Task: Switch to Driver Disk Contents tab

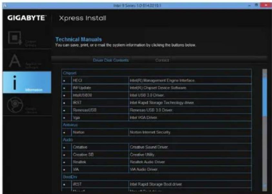Action: click(x=111, y=60)
